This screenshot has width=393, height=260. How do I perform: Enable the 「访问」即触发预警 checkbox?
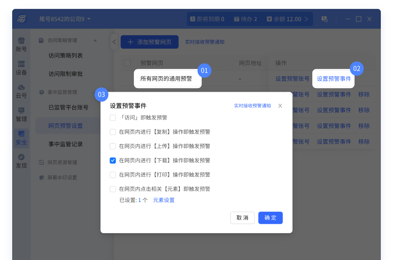click(x=113, y=118)
